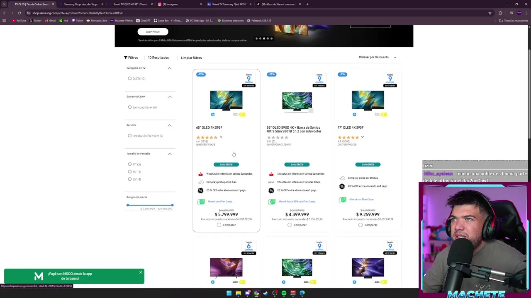The width and height of the screenshot is (531, 298).
Task: Select the third banner carousel dot
Action: point(264,38)
